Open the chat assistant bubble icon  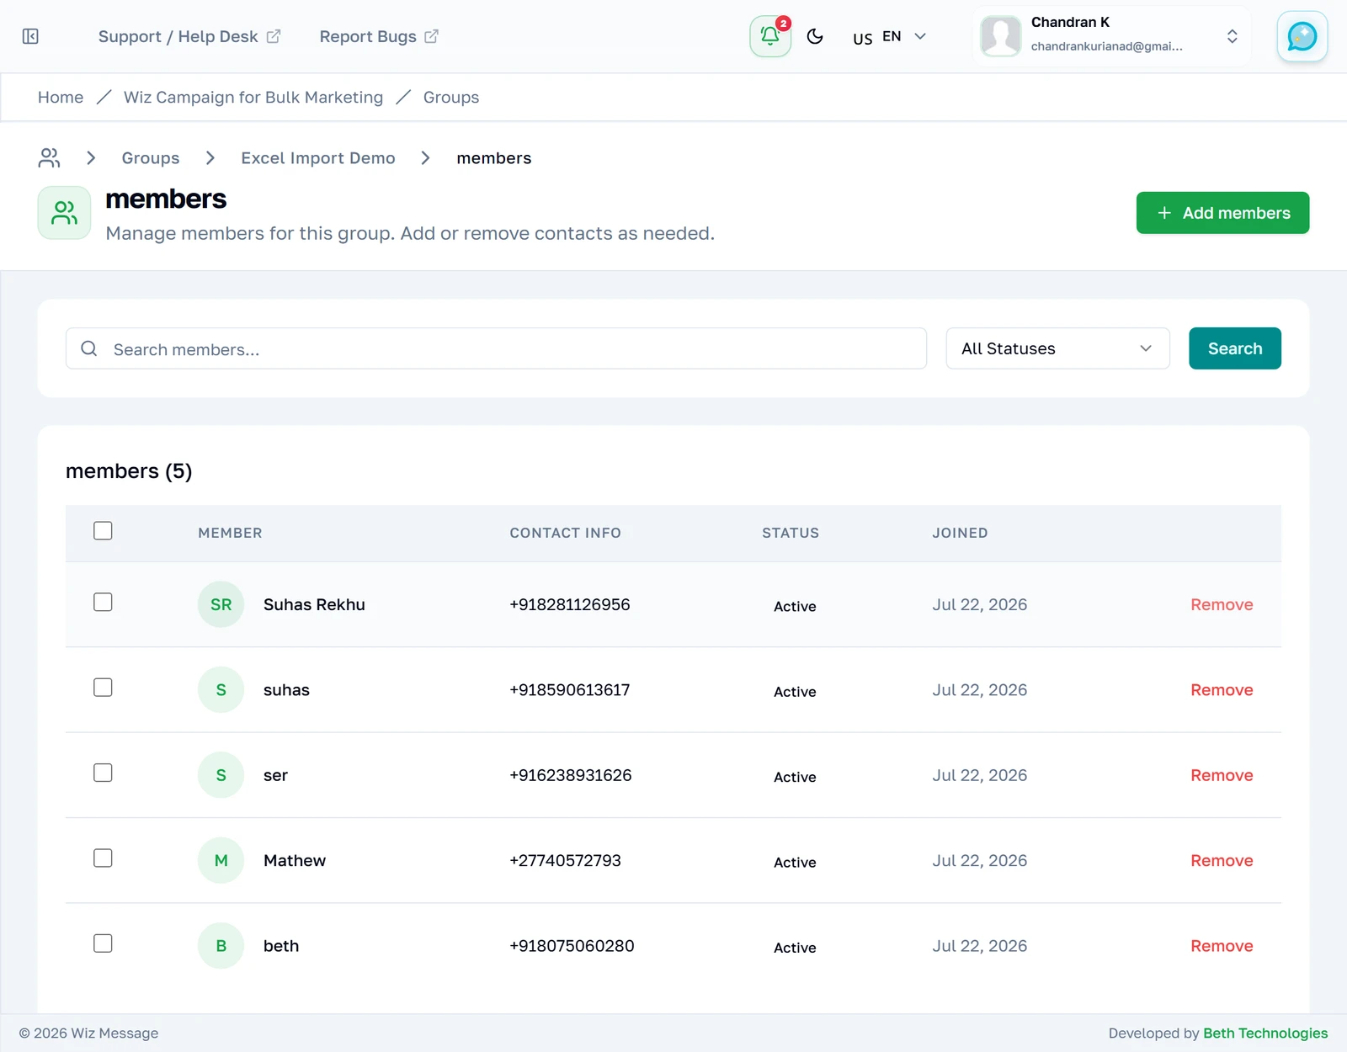coord(1302,36)
